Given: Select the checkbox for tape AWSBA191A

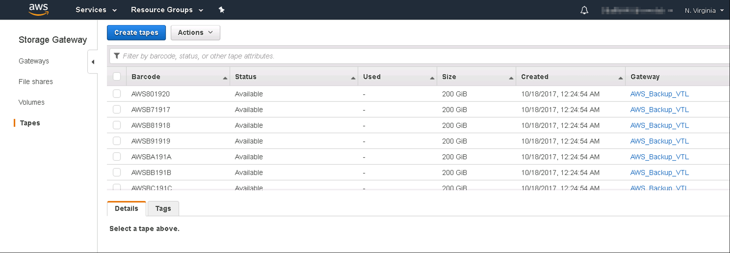Looking at the screenshot, I should point(117,156).
